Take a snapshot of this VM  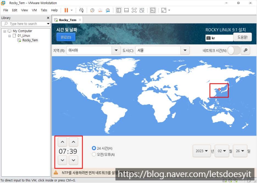pos(92,10)
